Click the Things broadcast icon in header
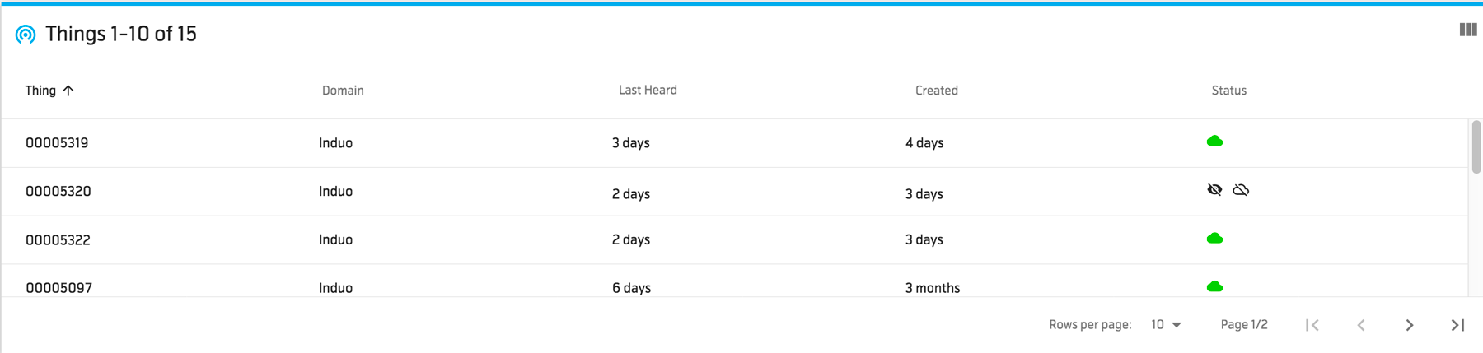Viewport: 1483px width, 353px height. point(26,35)
